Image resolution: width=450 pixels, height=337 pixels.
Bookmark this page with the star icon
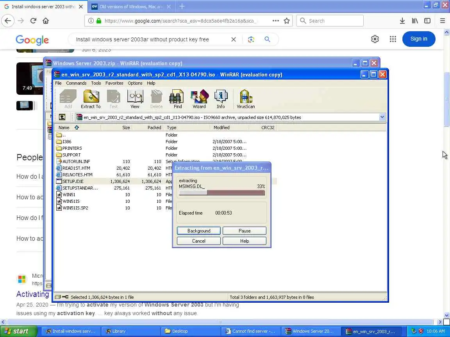286,21
